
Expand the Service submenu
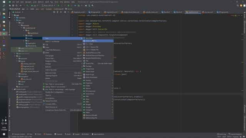[98, 89]
